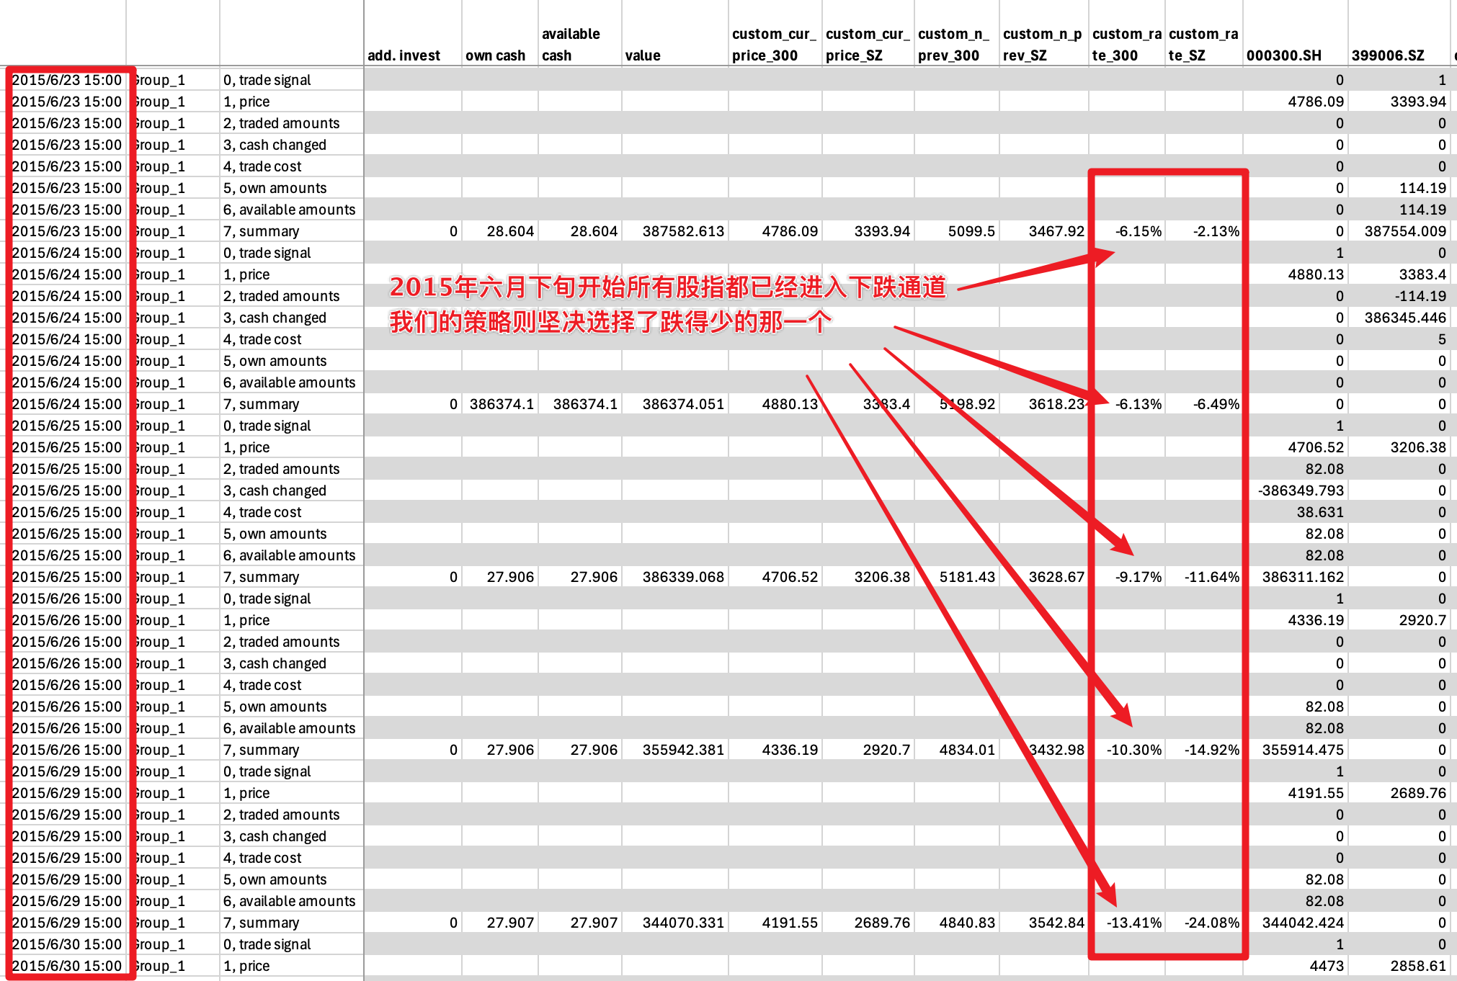Click '1, price' label for 2015/6/30
Viewport: 1457px width, 981px height.
(246, 966)
